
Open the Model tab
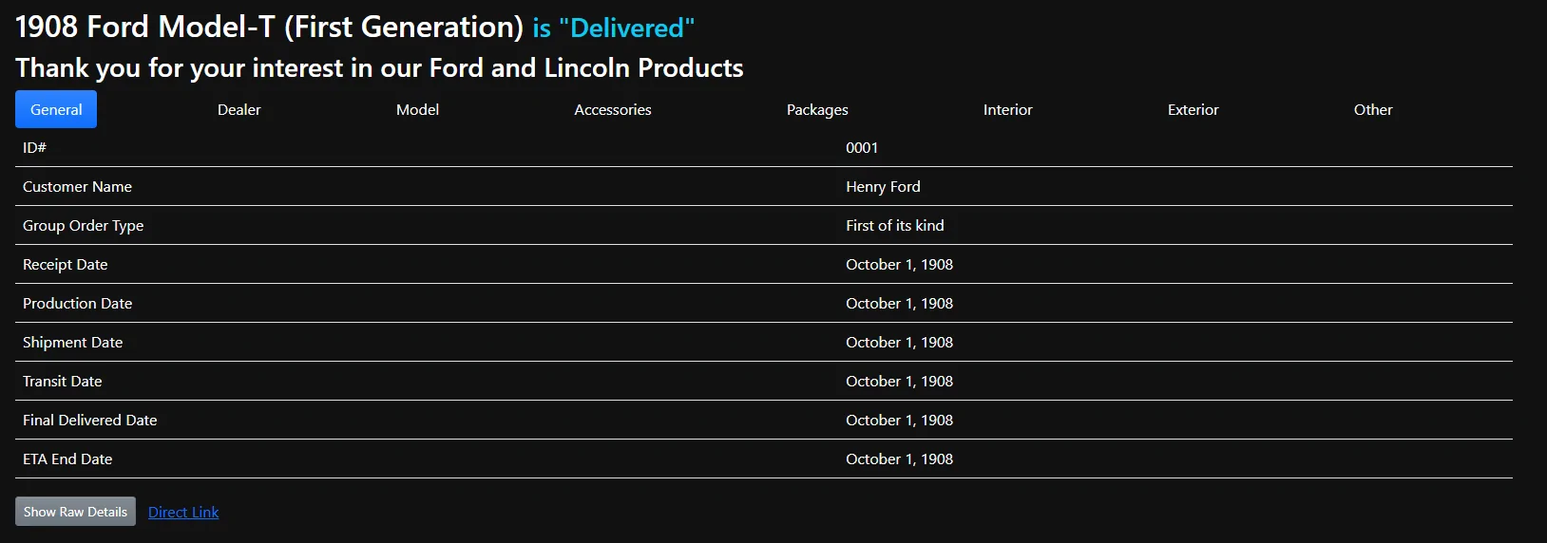(x=417, y=109)
